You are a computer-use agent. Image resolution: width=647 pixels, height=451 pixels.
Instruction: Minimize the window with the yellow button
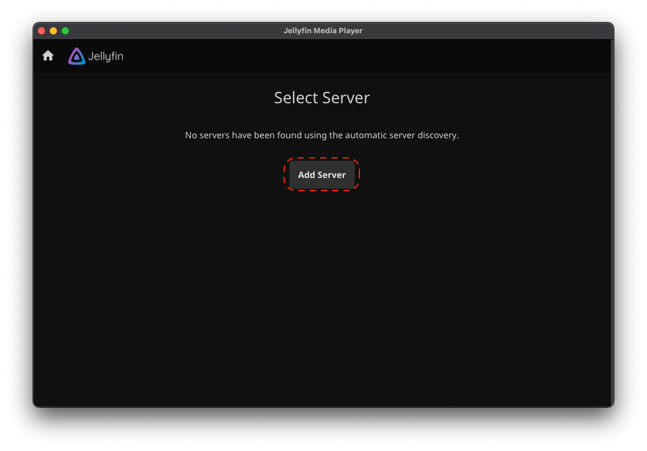[53, 31]
